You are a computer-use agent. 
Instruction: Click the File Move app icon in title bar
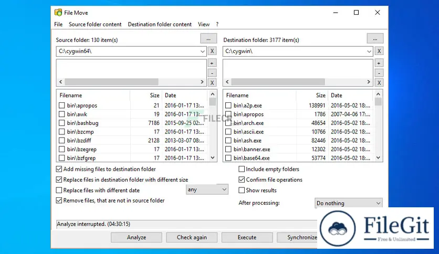(58, 13)
